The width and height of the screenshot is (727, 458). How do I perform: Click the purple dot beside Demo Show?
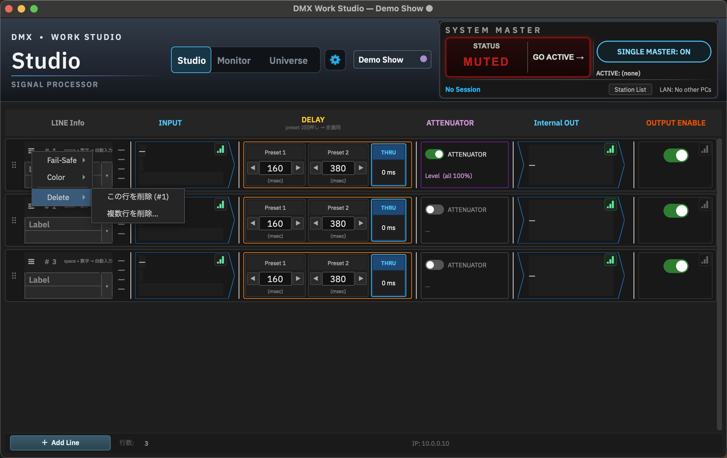(423, 59)
